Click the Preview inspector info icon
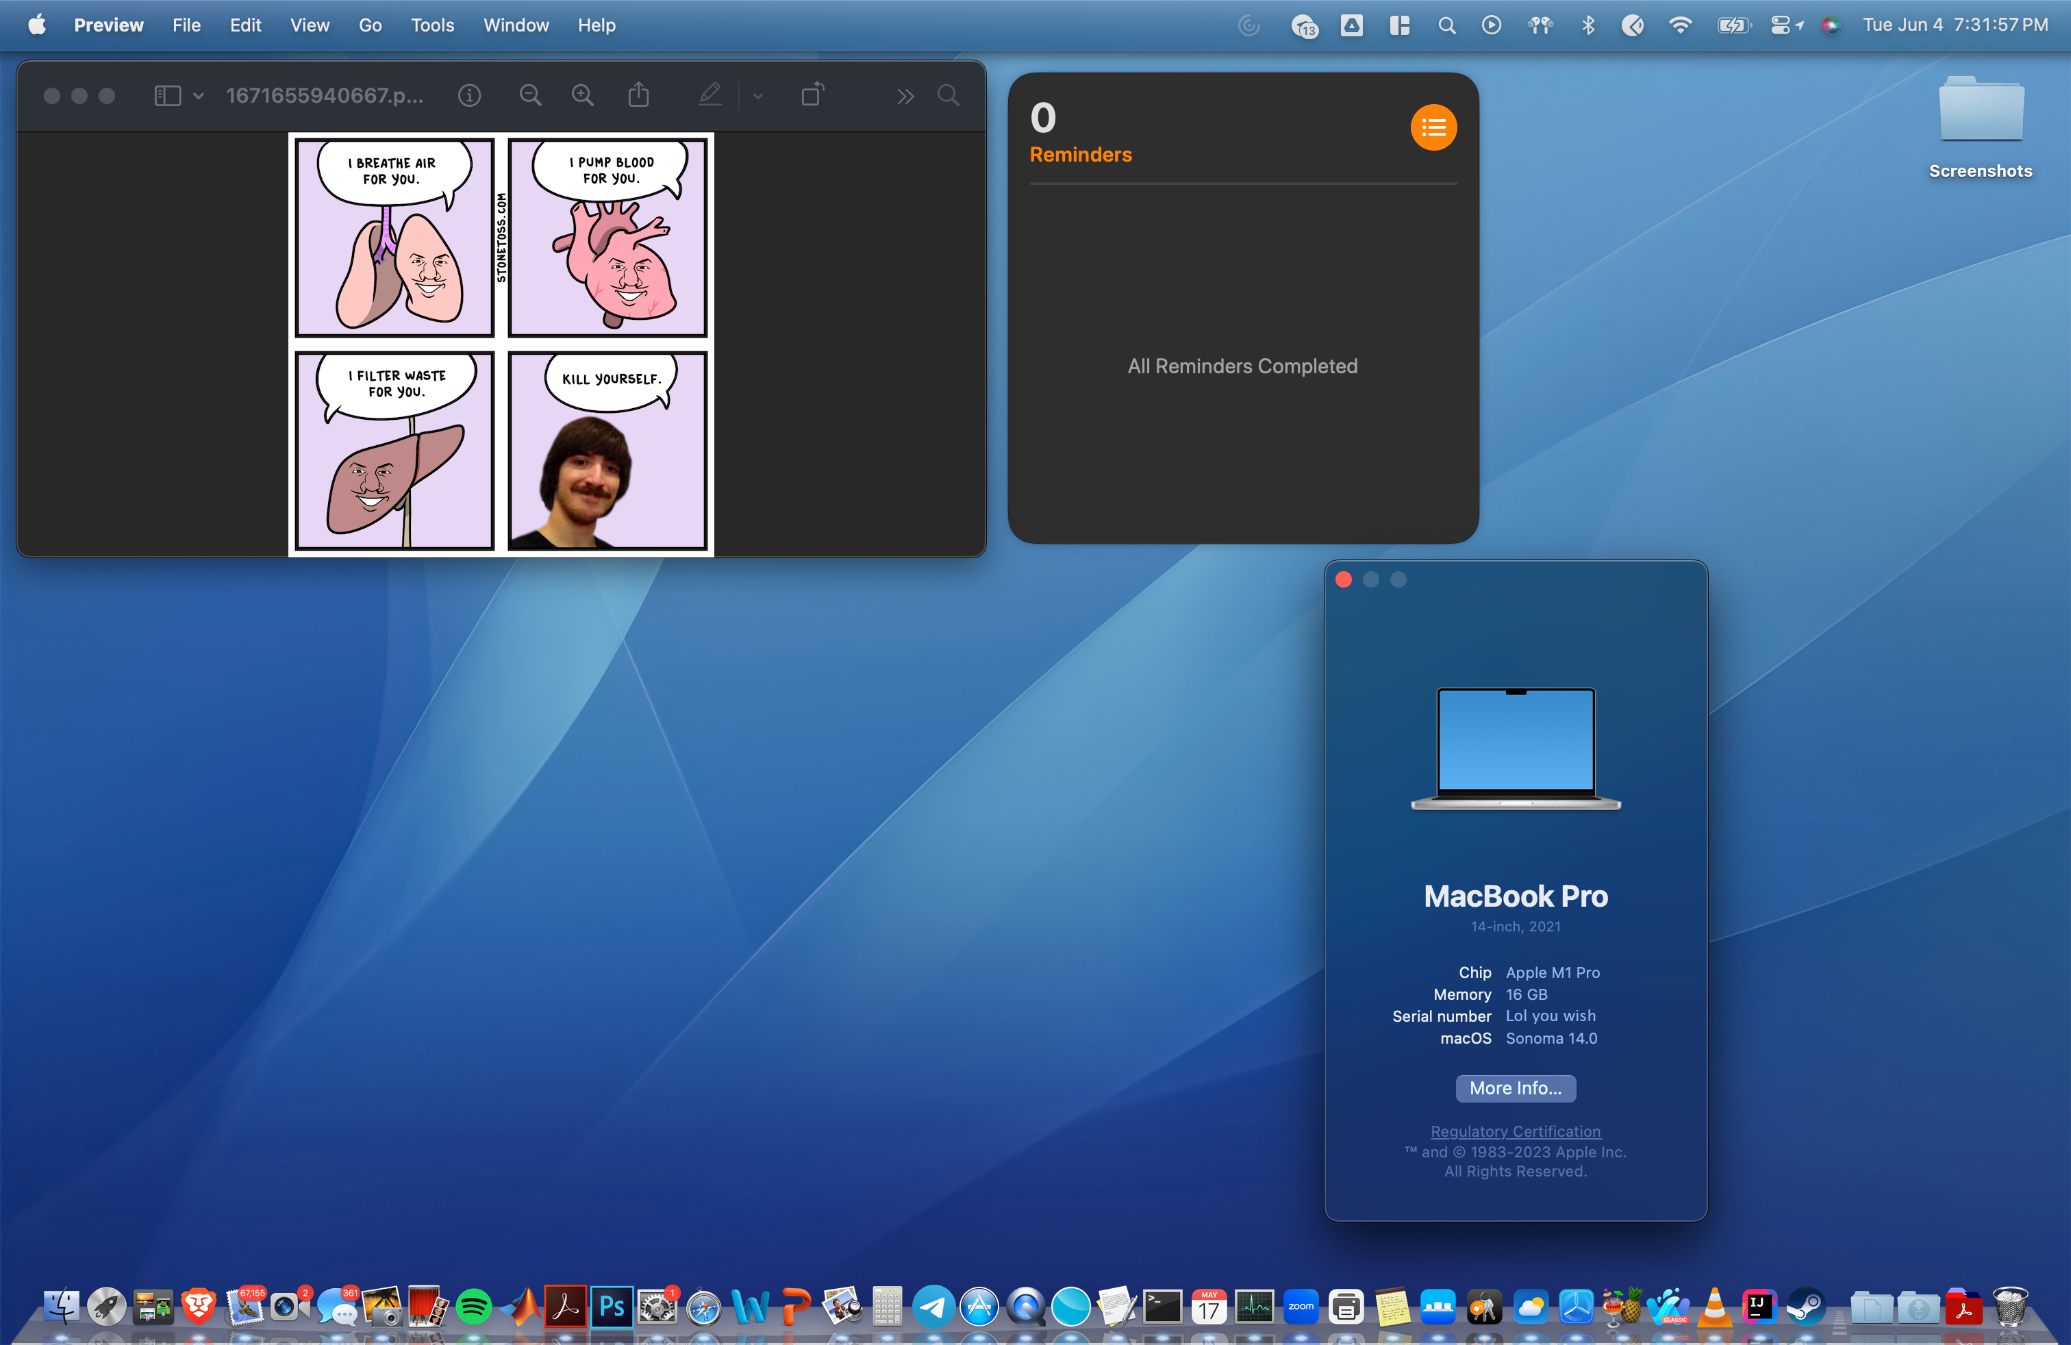 pyautogui.click(x=469, y=96)
